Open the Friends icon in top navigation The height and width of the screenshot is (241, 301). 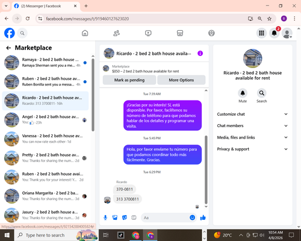click(x=117, y=33)
